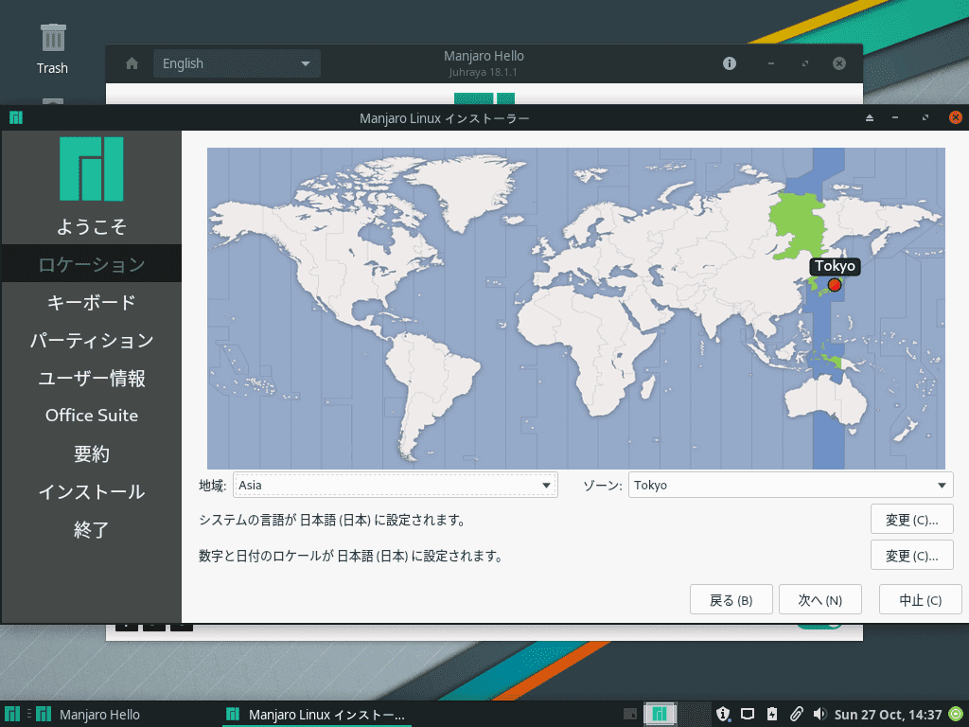This screenshot has width=969, height=727.
Task: Click the red Tokyo marker on the map
Action: pyautogui.click(x=834, y=285)
